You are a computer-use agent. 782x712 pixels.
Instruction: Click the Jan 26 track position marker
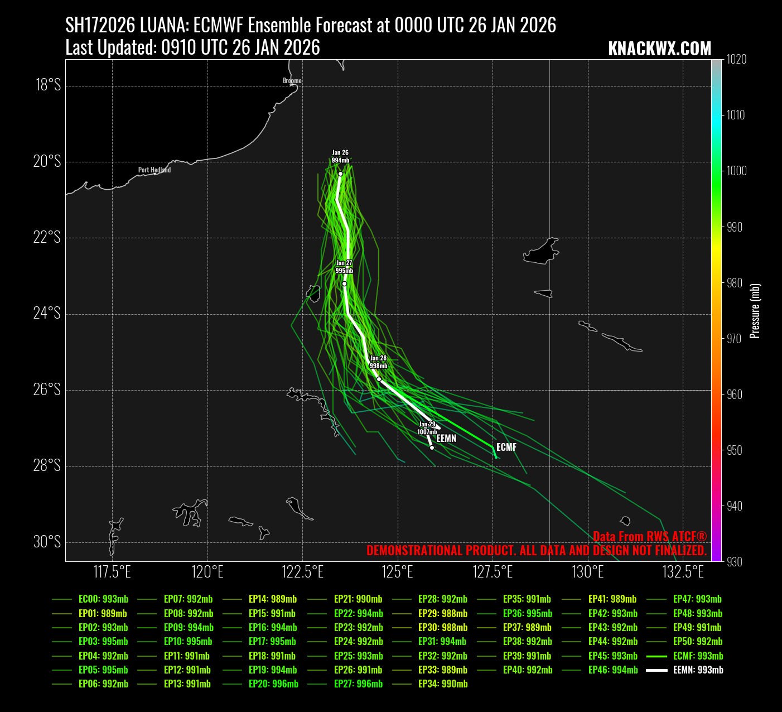[x=340, y=174]
